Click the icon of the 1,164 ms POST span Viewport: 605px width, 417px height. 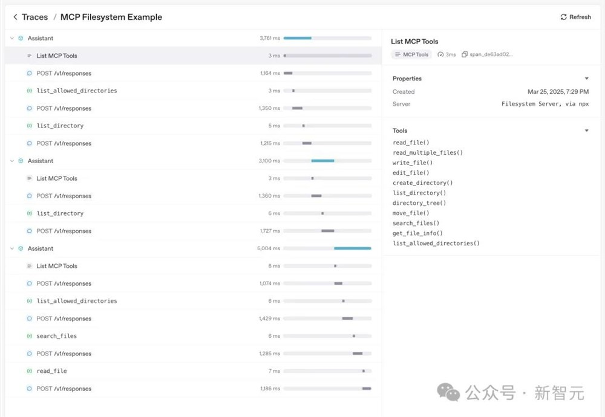coord(29,73)
